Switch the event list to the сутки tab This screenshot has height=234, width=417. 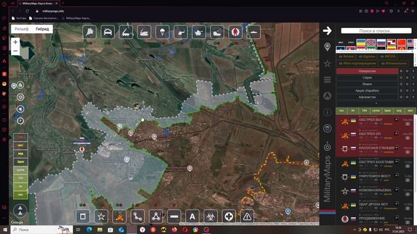(x=376, y=110)
